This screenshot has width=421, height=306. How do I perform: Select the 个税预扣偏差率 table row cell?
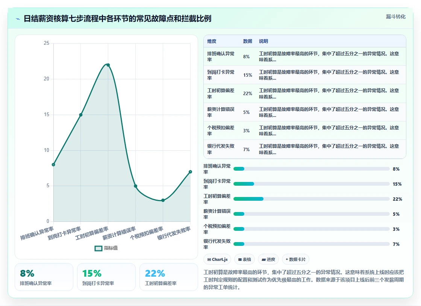tap(221, 131)
